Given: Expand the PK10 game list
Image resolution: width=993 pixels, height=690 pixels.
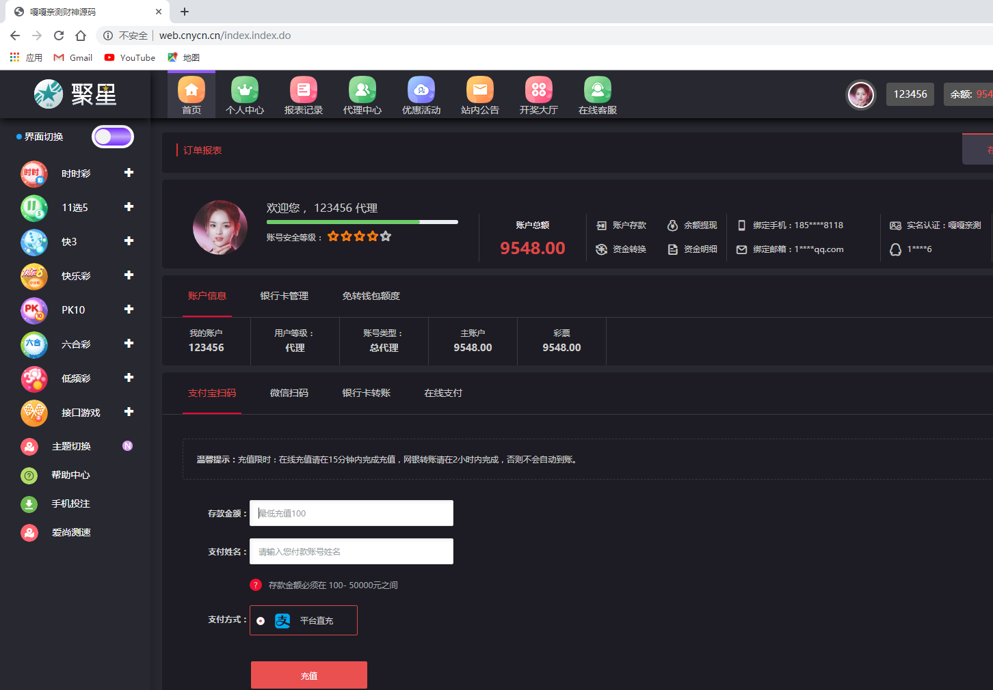Looking at the screenshot, I should tap(129, 309).
